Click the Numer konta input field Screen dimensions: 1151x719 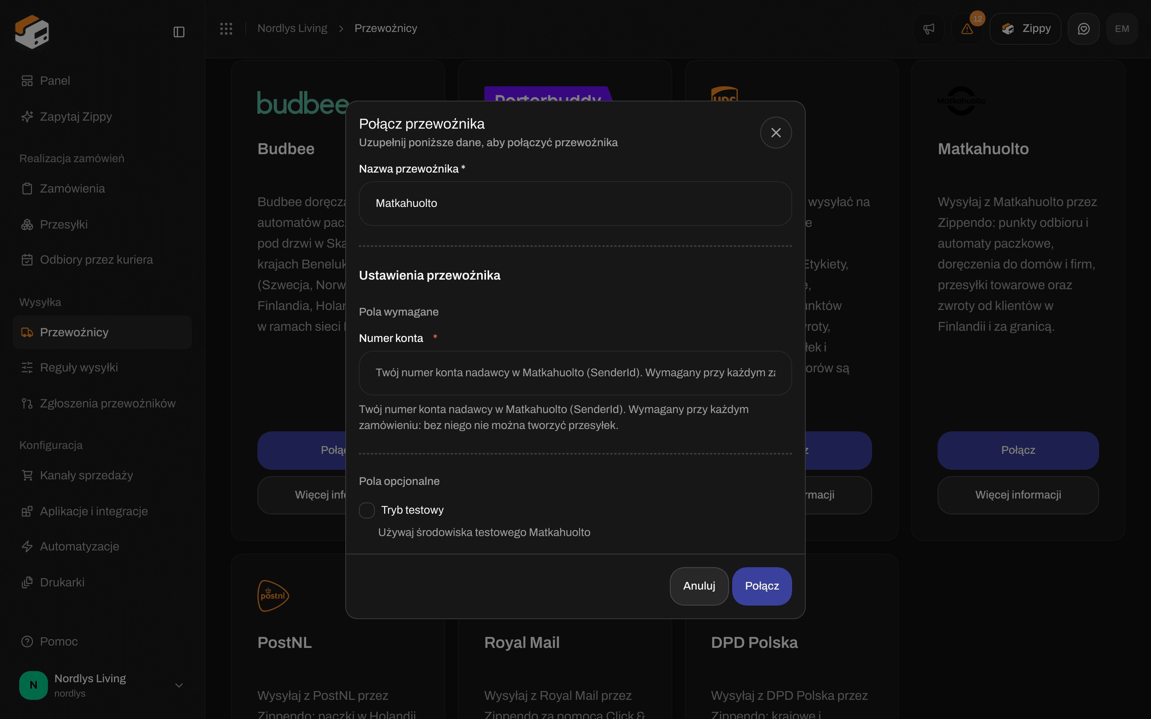click(x=575, y=373)
